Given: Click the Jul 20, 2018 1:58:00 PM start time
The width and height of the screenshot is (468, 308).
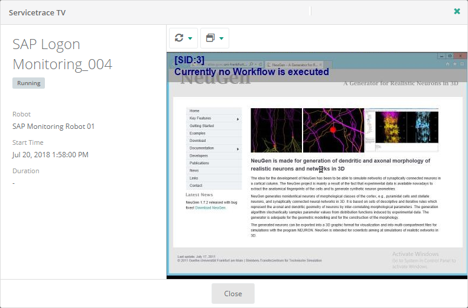Looking at the screenshot, I should pyautogui.click(x=50, y=155).
